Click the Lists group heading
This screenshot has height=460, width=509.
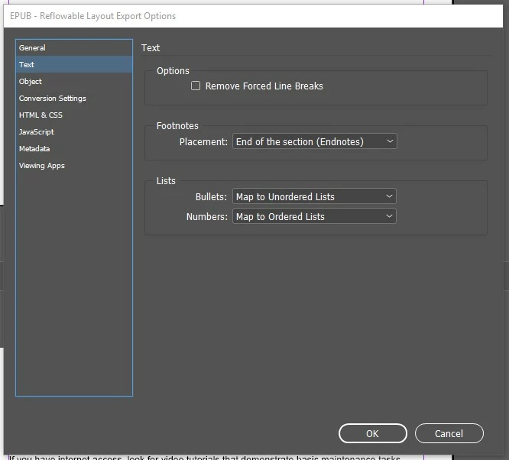[166, 181]
